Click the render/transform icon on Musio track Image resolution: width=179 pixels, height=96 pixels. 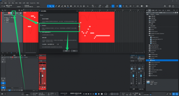14,13
